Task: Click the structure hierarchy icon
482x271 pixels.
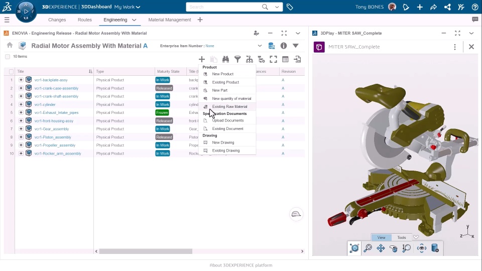Action: pos(250,59)
